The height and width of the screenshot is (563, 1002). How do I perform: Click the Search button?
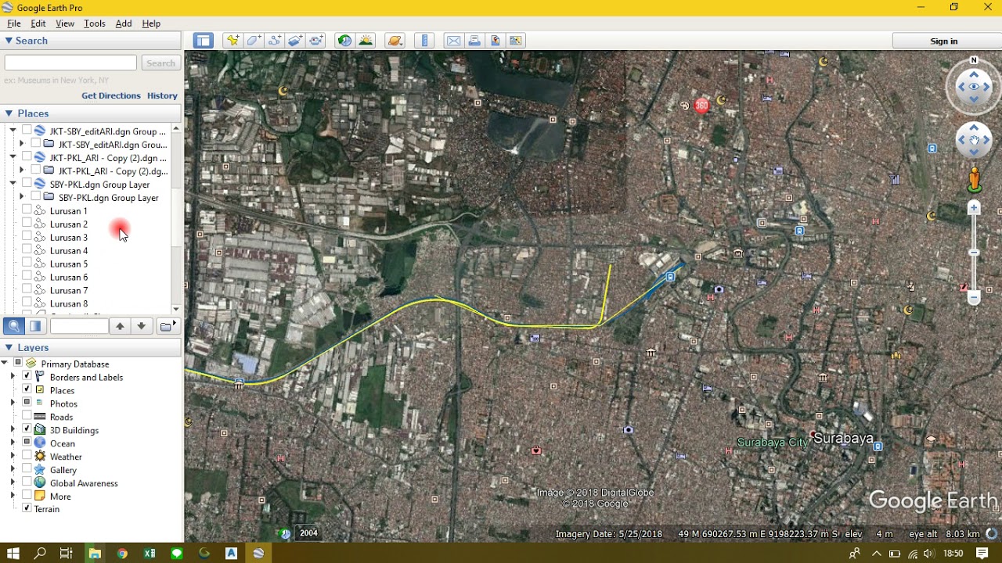pyautogui.click(x=160, y=63)
